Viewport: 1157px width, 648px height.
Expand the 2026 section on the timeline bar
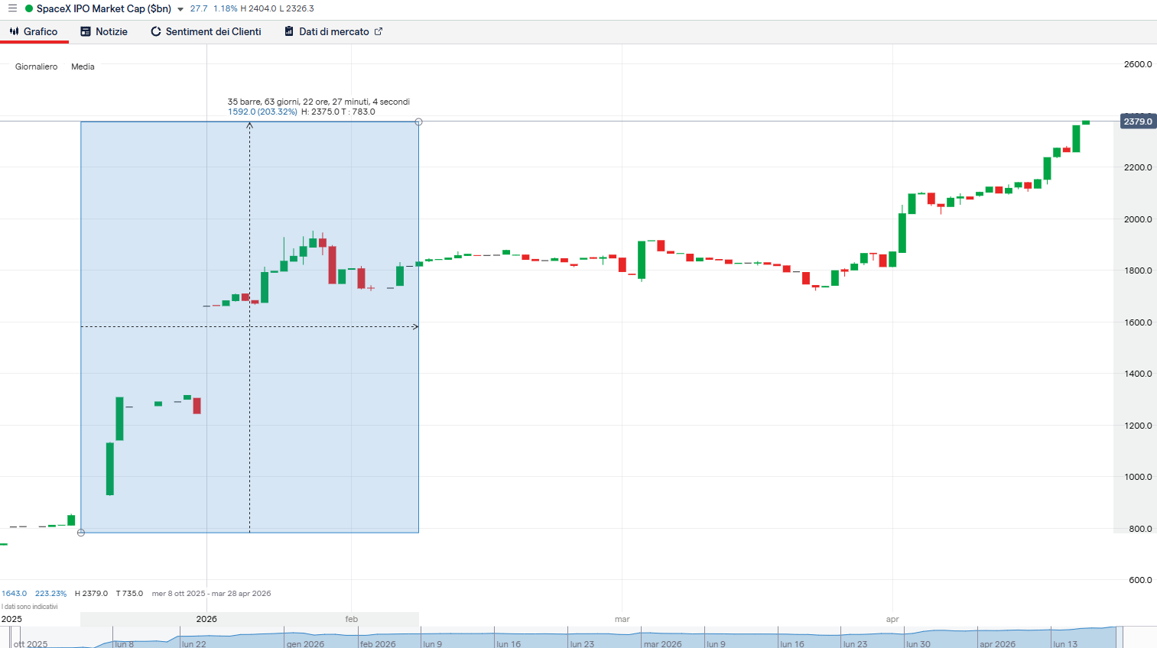[206, 619]
